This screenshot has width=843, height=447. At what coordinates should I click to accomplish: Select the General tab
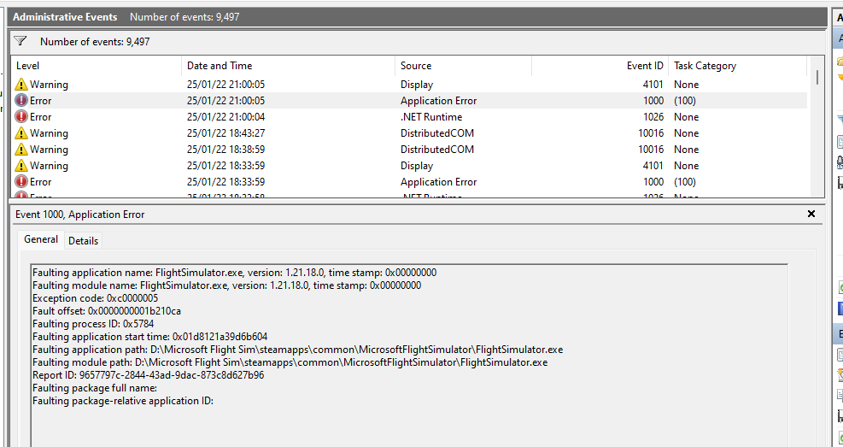41,239
